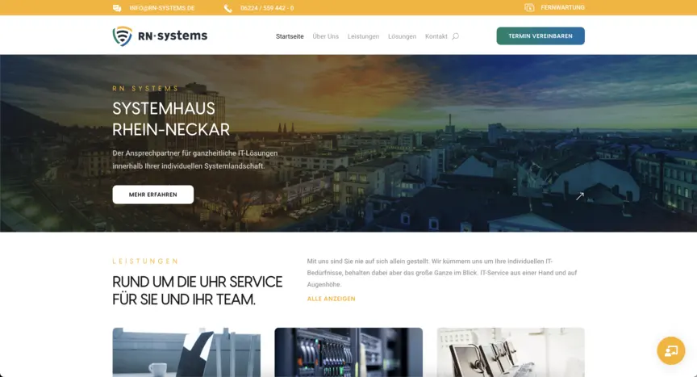Click the RN-systems shield logo

(x=123, y=36)
